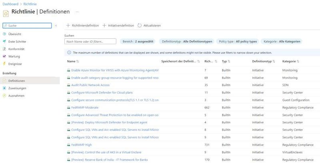Open the Kategorie filter pill
The height and width of the screenshot is (163, 320).
click(x=282, y=42)
